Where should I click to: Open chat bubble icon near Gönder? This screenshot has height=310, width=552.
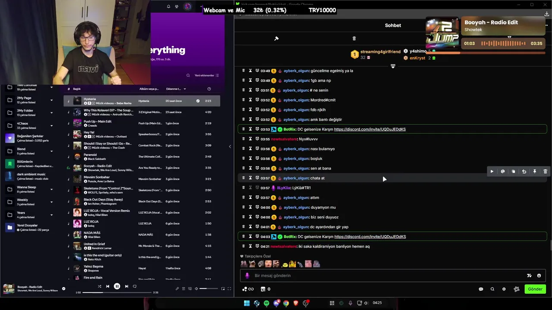click(x=481, y=289)
